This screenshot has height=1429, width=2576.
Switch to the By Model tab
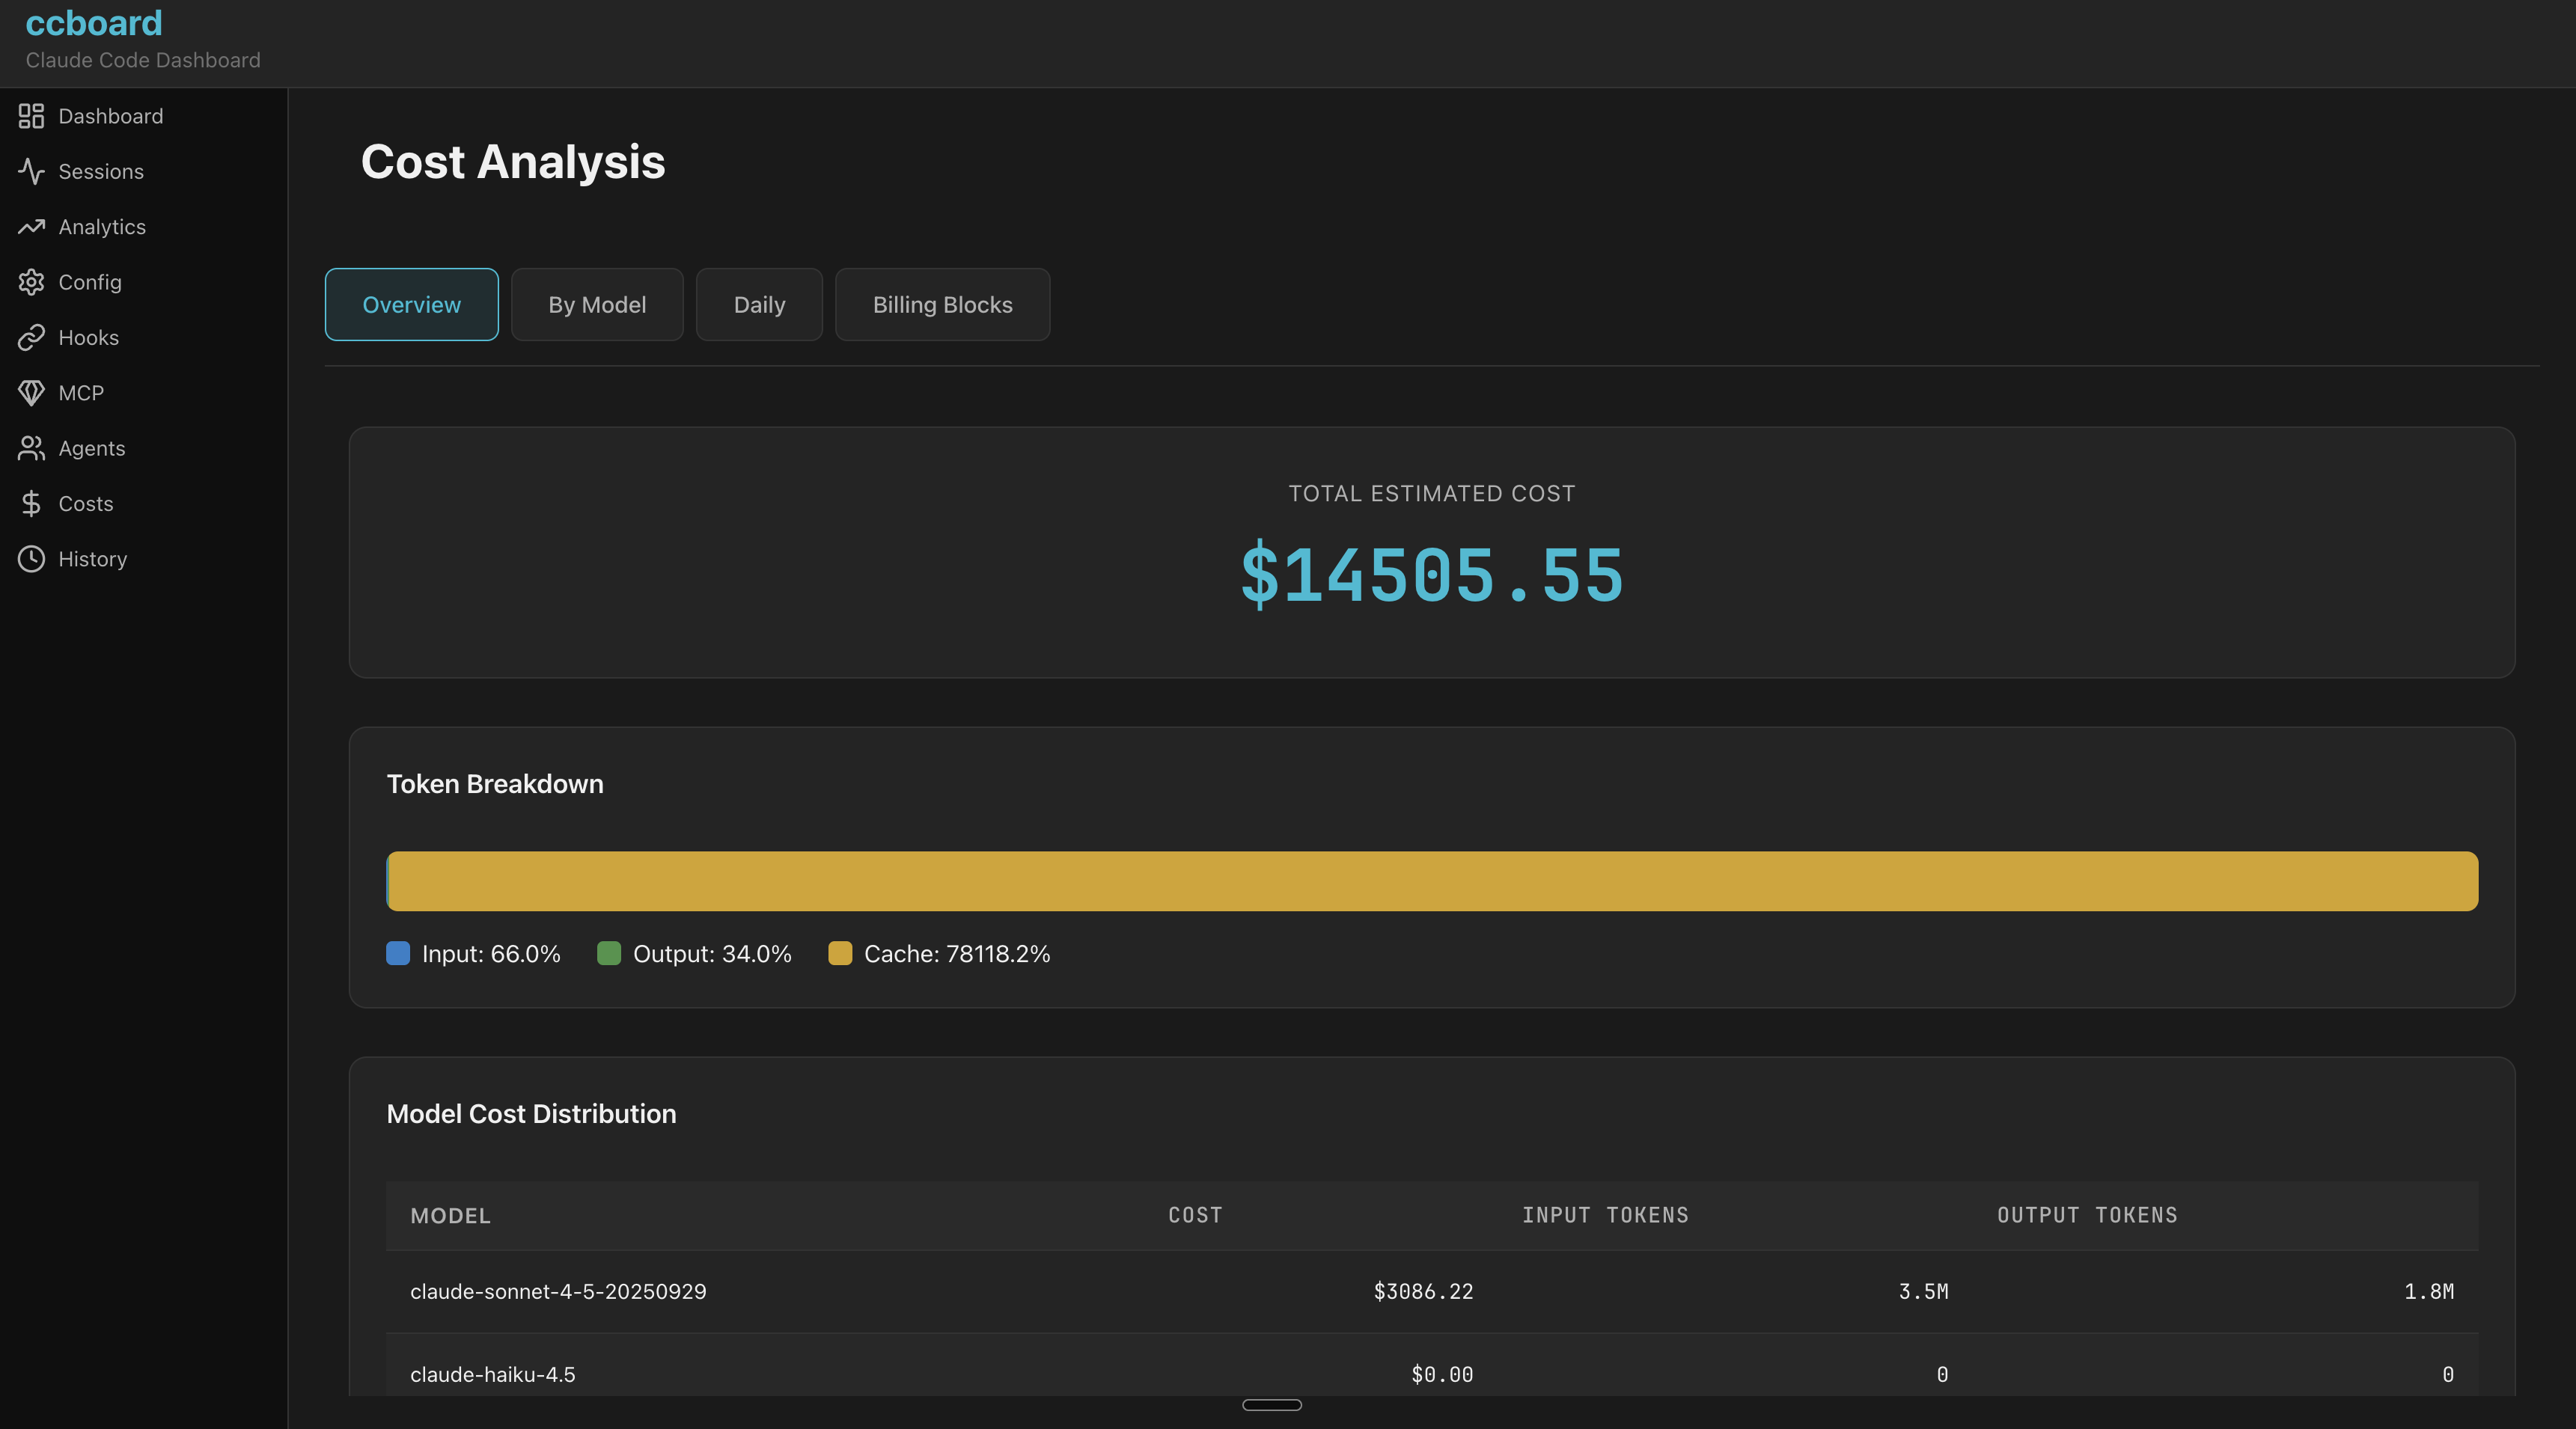(x=597, y=305)
